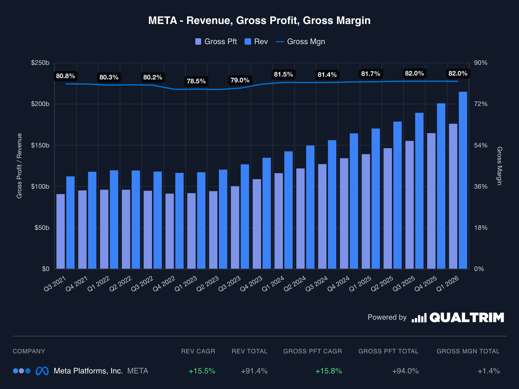The image size is (519, 389).
Task: Click the +91.4% REV TOTAL value
Action: tap(254, 371)
